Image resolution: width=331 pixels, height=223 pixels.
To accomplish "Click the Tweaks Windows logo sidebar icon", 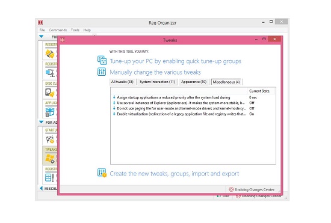I will pos(50,159).
